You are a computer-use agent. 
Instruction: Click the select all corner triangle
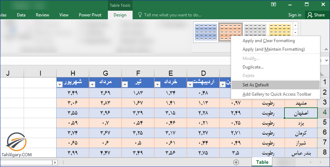[x=322, y=74]
